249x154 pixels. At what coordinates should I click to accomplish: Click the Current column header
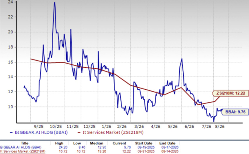[119, 143]
